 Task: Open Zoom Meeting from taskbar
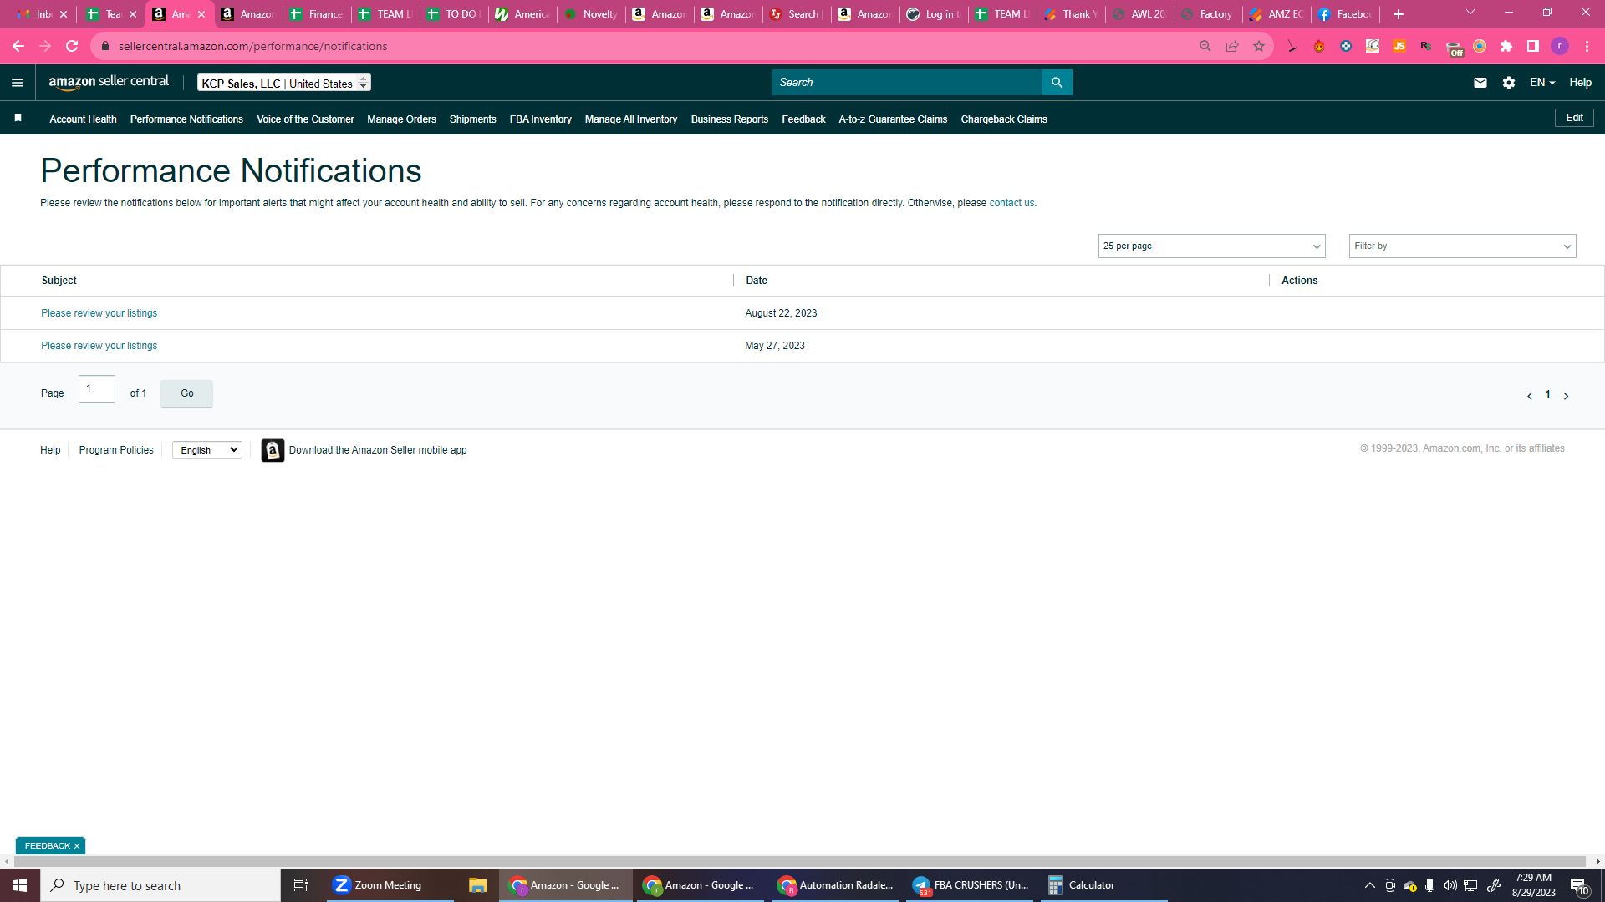pyautogui.click(x=389, y=885)
